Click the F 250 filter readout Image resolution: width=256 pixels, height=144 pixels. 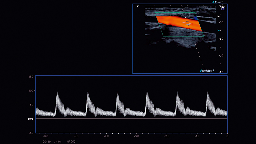[71, 141]
